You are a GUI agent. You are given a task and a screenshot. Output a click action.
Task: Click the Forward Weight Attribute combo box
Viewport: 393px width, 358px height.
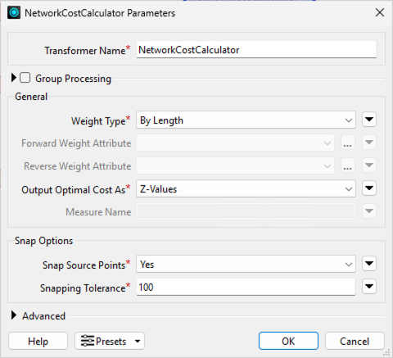235,143
